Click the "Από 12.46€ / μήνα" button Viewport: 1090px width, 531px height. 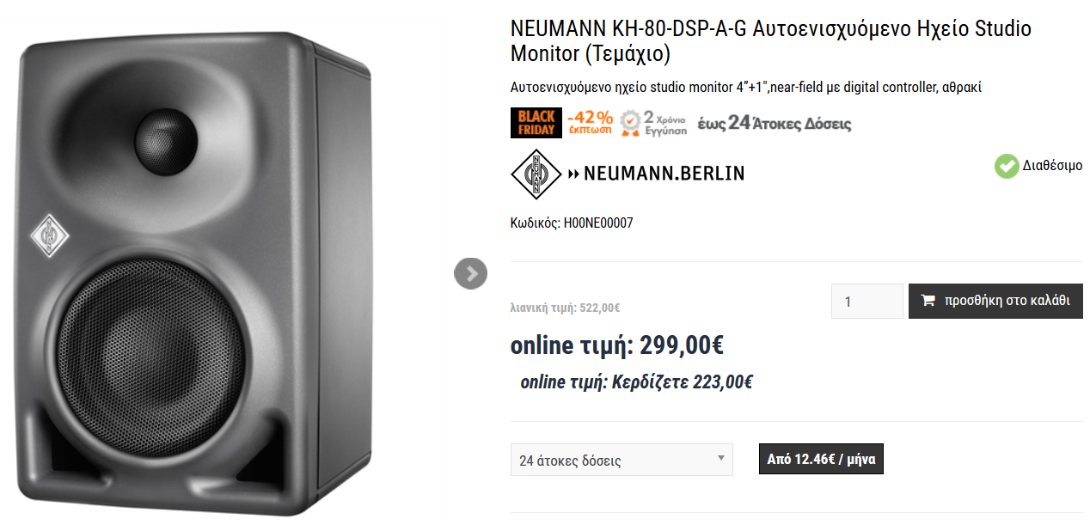(821, 459)
